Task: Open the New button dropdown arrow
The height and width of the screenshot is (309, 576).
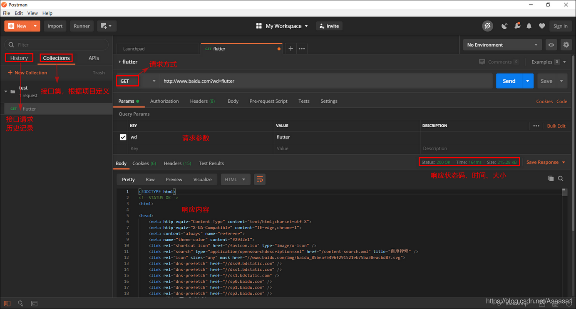Action: 35,26
